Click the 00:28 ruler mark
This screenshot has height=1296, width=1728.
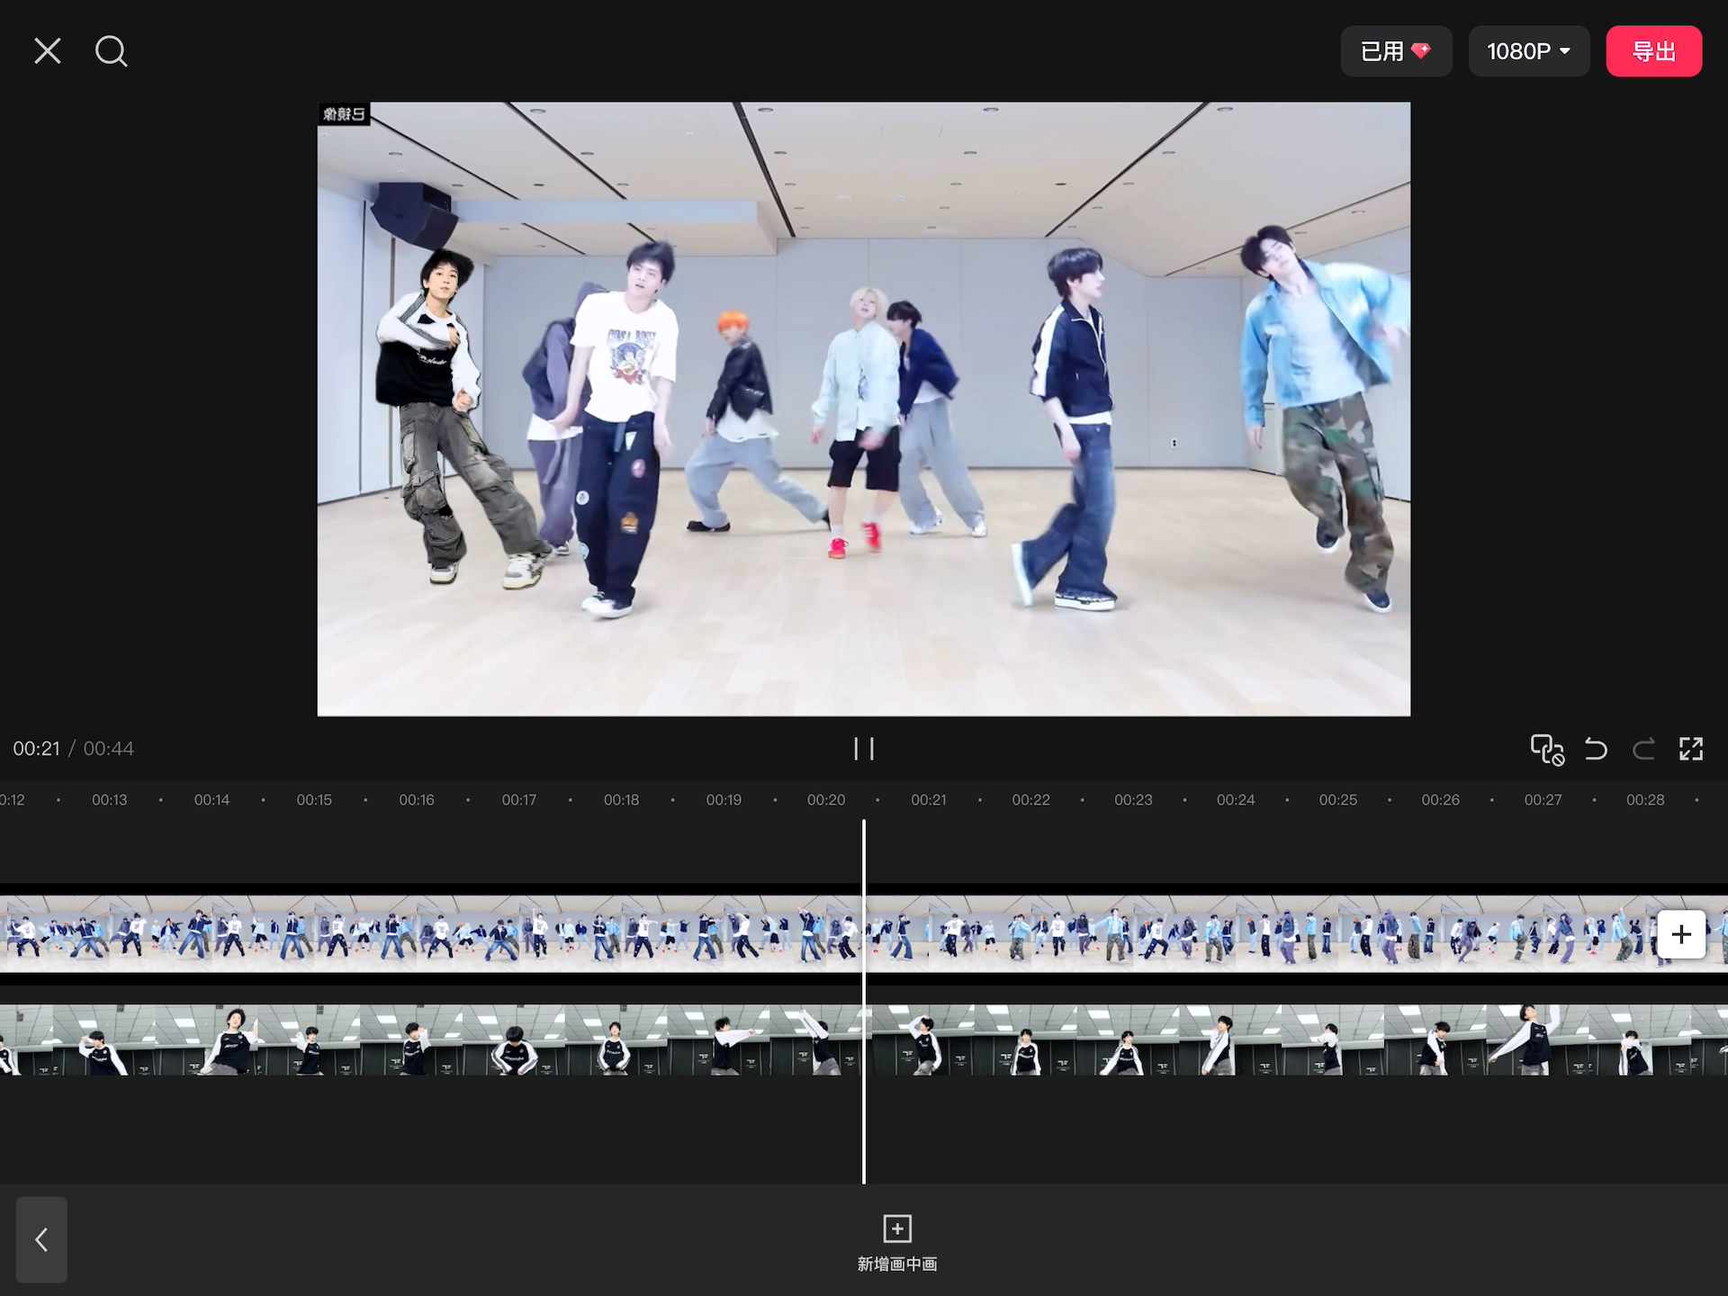pyautogui.click(x=1644, y=799)
